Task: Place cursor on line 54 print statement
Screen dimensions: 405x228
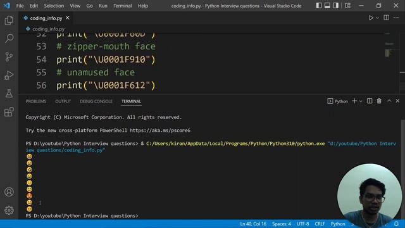Action: point(106,60)
